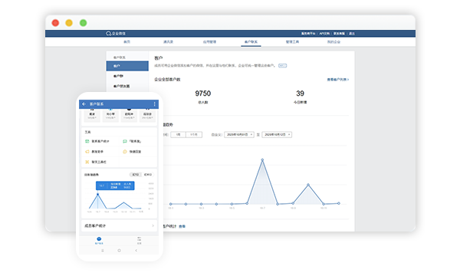Click the highest peak data point on the desktop chart
The width and height of the screenshot is (460, 276).
[262, 160]
